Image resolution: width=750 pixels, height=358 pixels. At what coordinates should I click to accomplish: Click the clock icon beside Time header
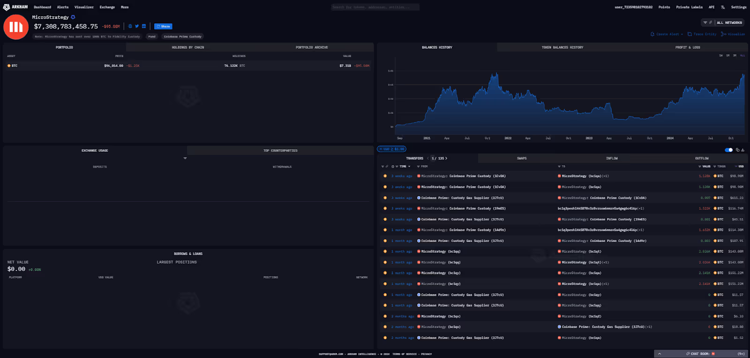tap(393, 167)
